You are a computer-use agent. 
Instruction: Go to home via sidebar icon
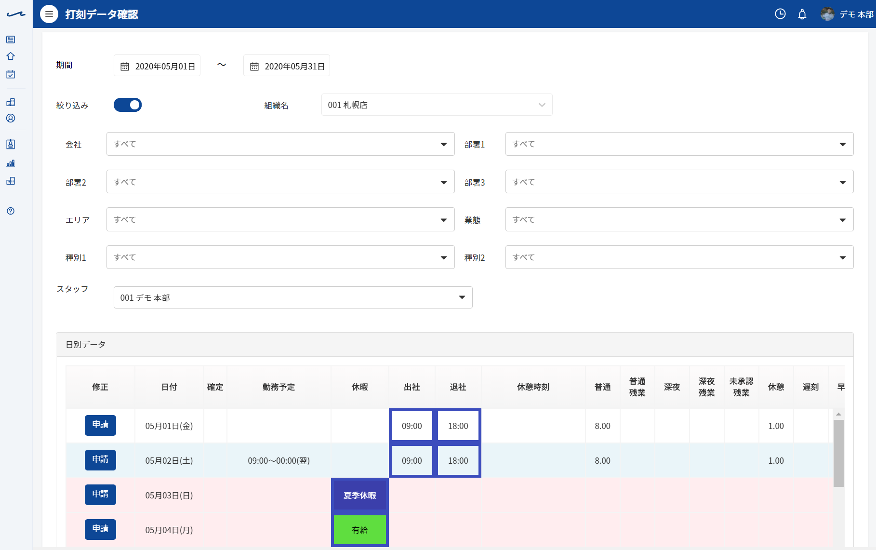(11, 56)
